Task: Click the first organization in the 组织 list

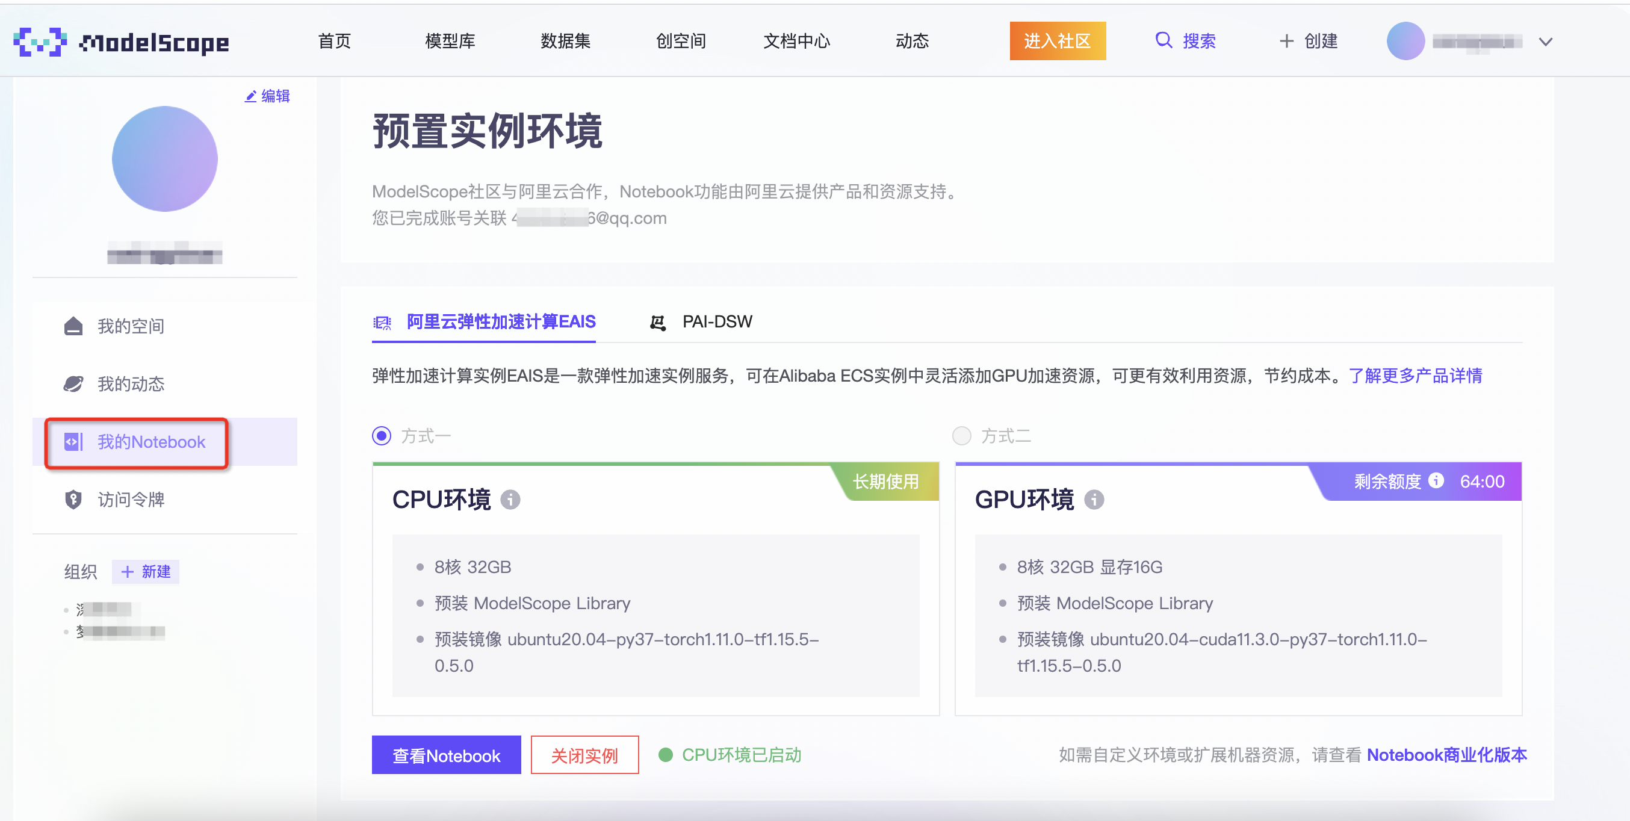Action: click(104, 610)
